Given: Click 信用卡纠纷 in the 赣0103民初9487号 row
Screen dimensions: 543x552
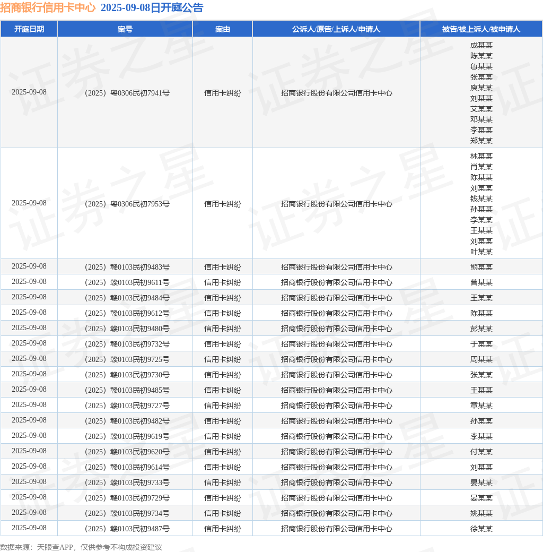Looking at the screenshot, I should coord(223,529).
